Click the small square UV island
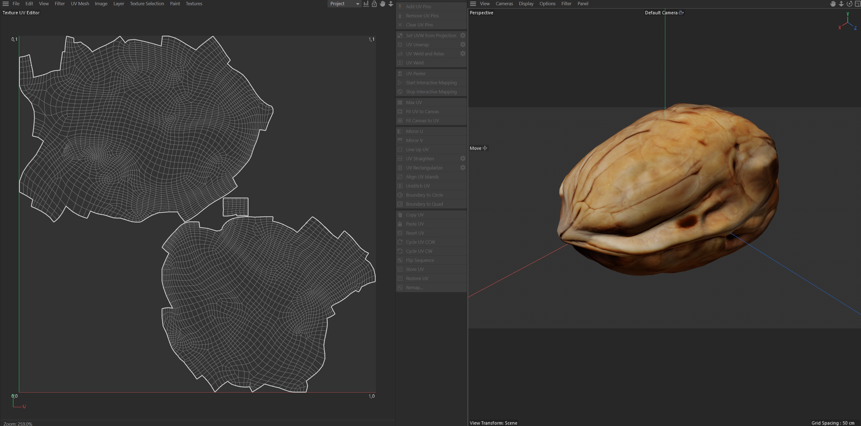The width and height of the screenshot is (861, 426). coord(235,207)
